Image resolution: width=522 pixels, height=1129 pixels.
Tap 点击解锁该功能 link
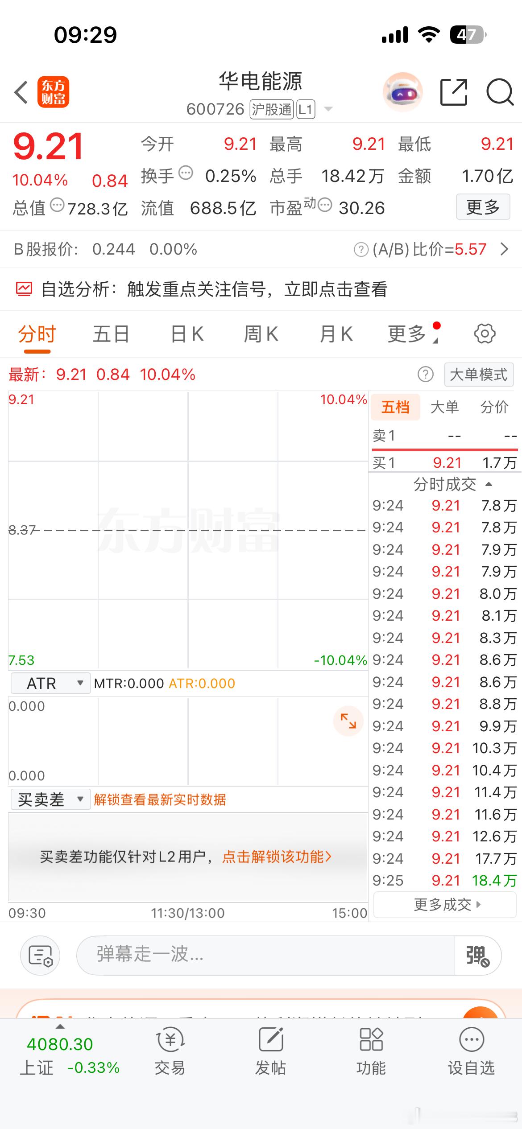click(x=277, y=857)
